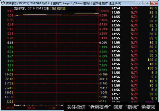Select the 14:56 trade row with volume 30
The width and height of the screenshot is (159, 111).
click(134, 55)
